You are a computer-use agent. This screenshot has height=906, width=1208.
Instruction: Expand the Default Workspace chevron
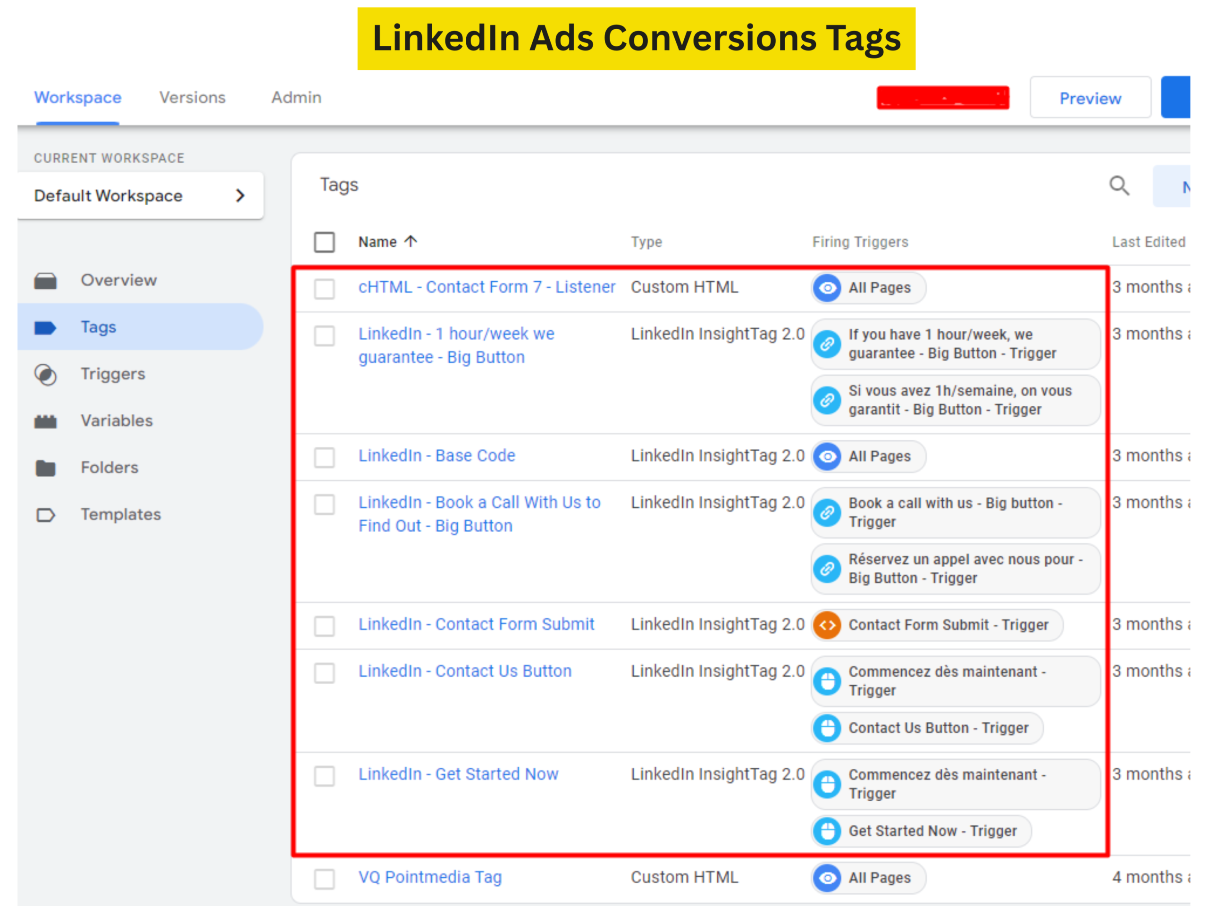[240, 195]
